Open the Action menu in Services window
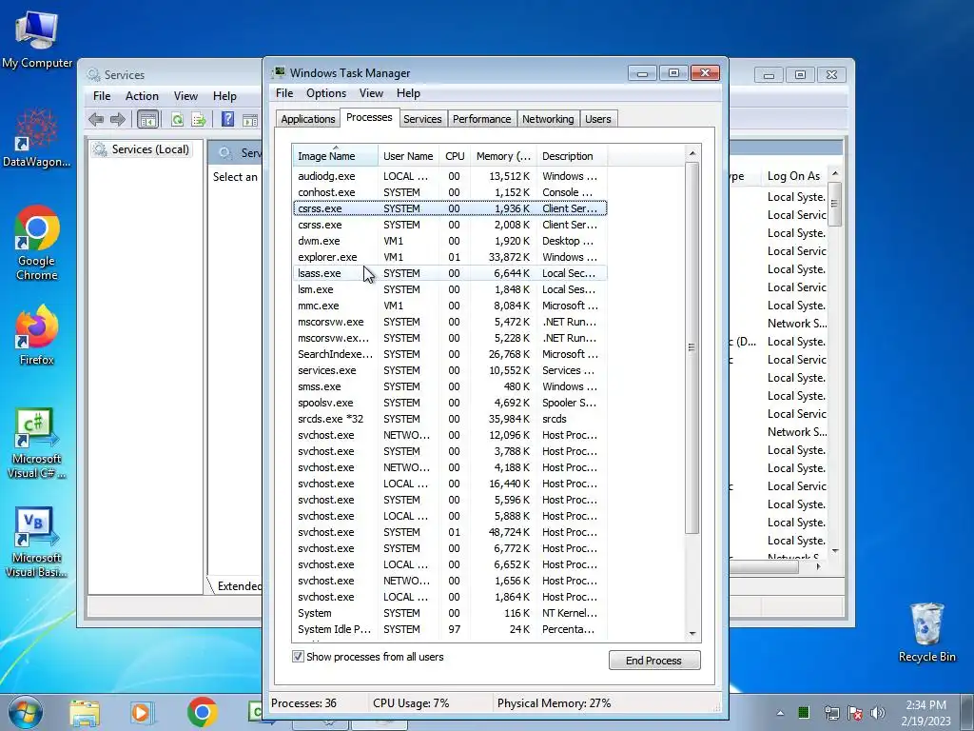The image size is (974, 731). (142, 96)
